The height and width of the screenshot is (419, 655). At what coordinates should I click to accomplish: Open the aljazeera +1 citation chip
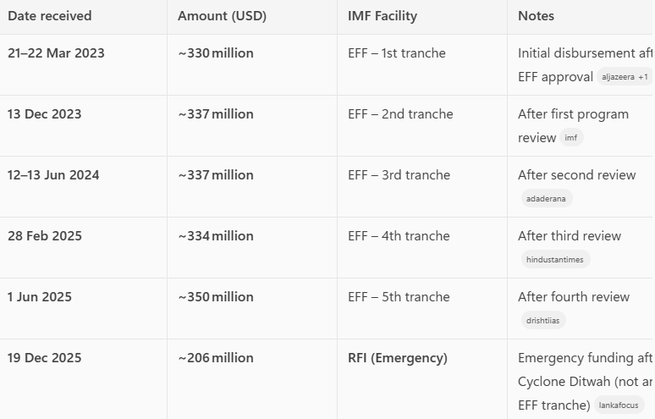(x=625, y=77)
